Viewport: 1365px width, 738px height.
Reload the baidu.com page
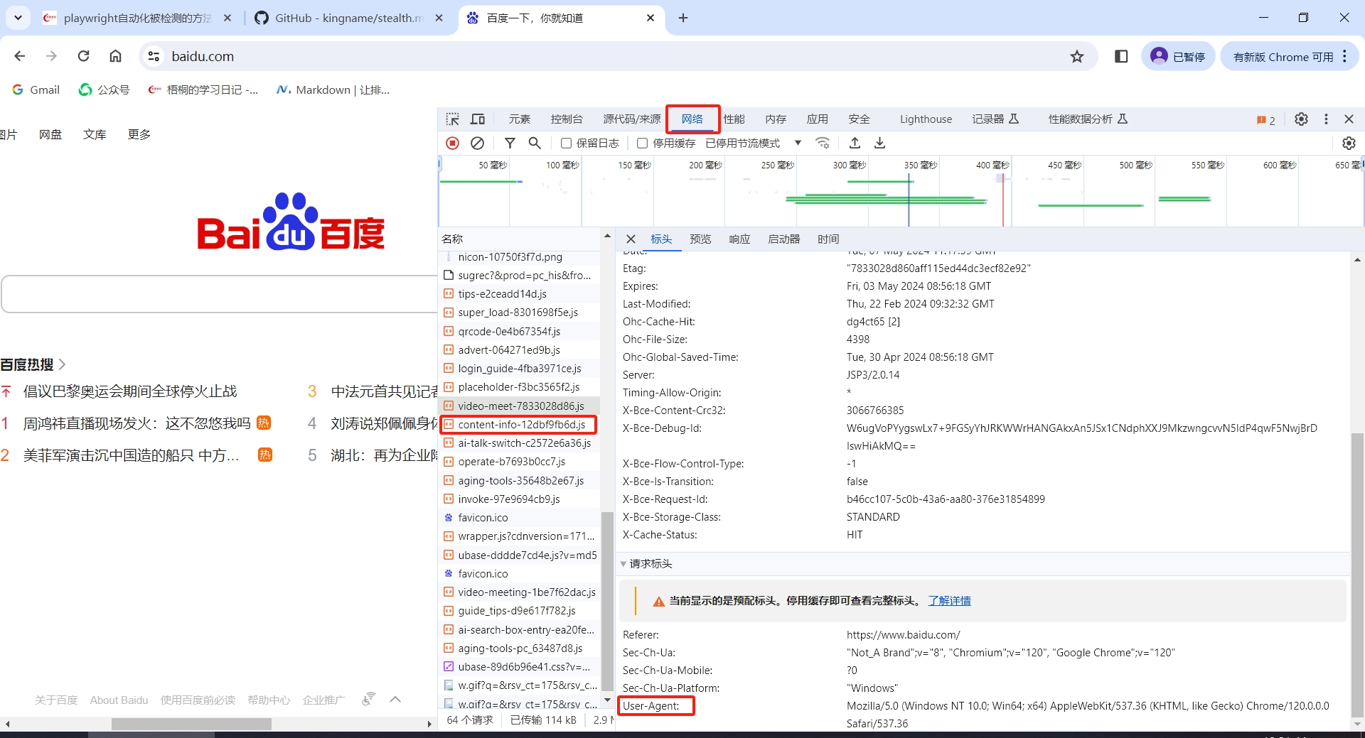tap(83, 56)
